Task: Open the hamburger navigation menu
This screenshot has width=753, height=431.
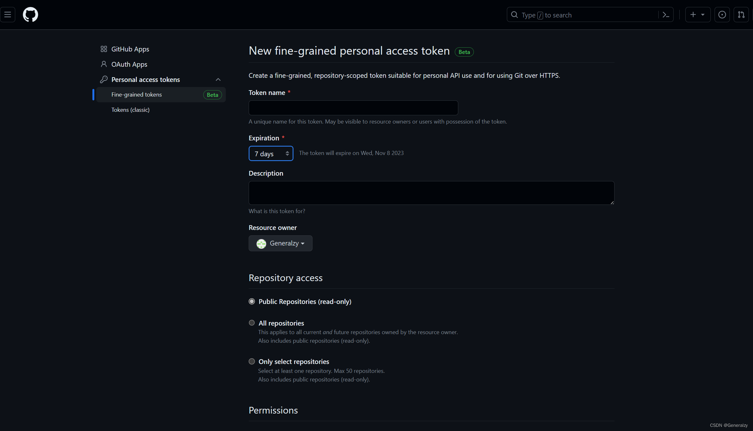Action: click(x=8, y=15)
